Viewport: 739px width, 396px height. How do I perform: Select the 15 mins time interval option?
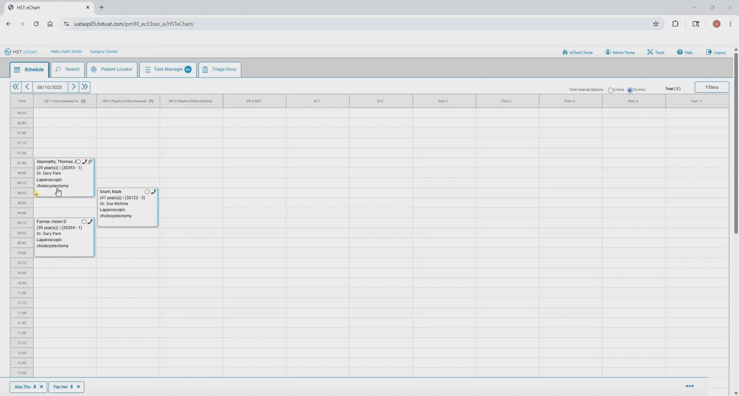tap(630, 90)
